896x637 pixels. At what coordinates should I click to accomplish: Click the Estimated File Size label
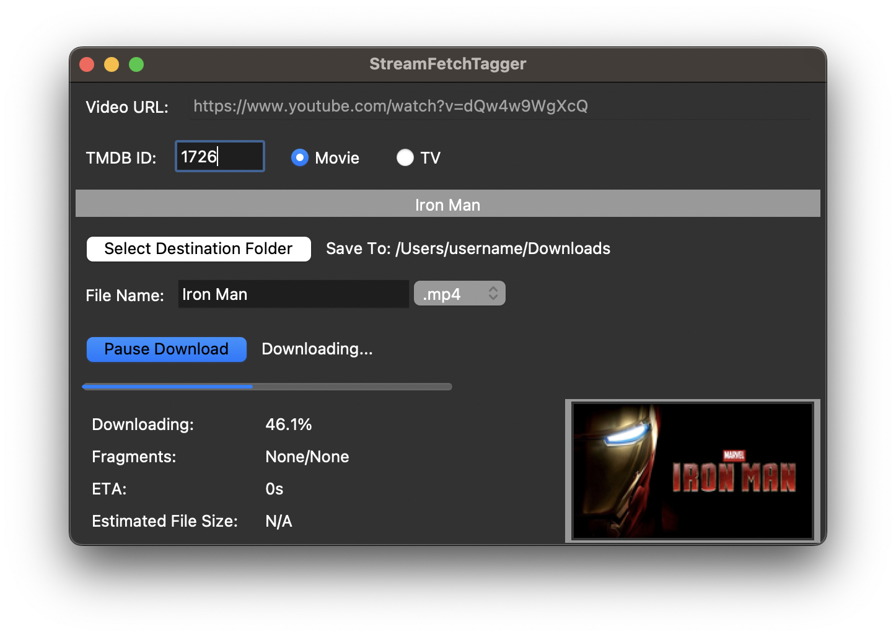coord(165,521)
